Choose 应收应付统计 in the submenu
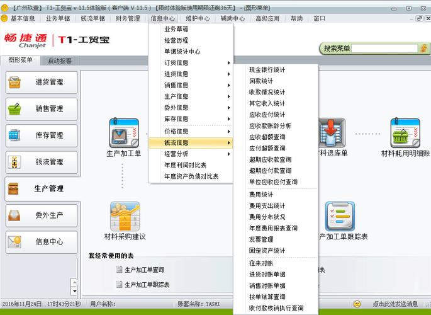431x315 pixels. click(x=276, y=115)
